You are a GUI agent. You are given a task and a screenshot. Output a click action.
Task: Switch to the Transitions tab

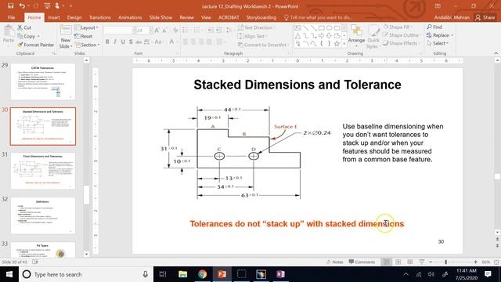tap(100, 17)
